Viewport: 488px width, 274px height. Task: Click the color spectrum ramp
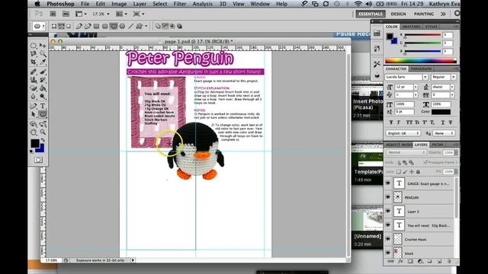click(421, 61)
